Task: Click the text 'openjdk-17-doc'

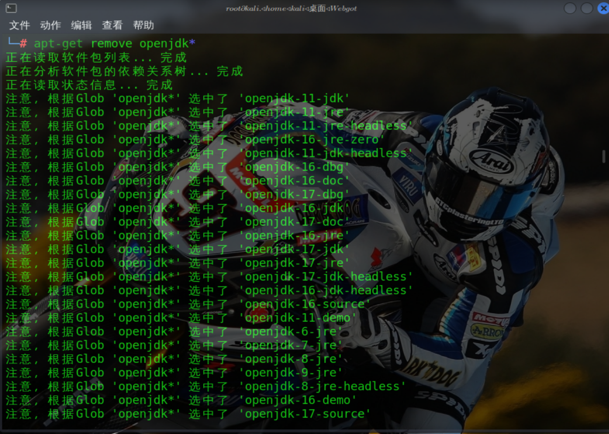Action: [294, 221]
